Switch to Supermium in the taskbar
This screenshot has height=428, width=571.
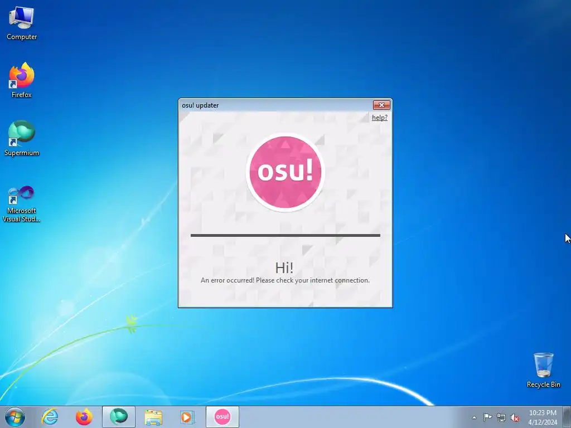click(119, 417)
